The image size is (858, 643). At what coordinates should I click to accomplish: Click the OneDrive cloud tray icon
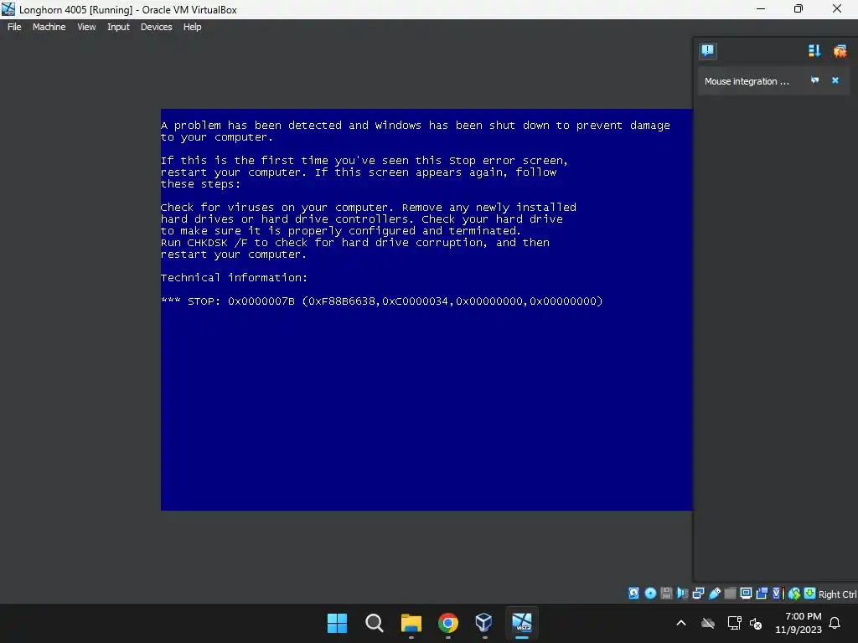708,623
